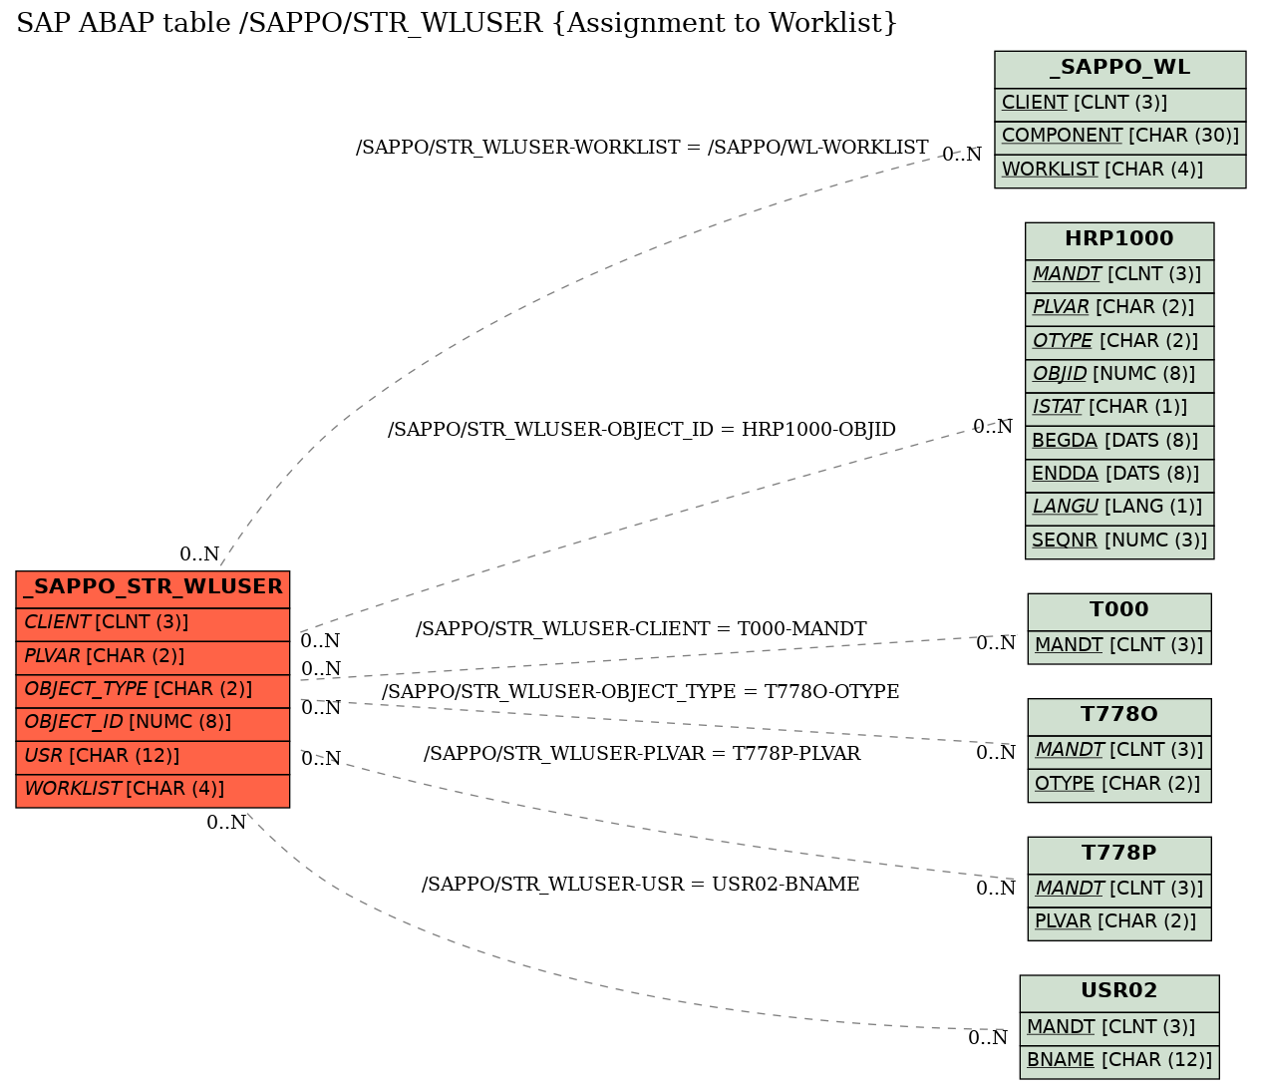
Task: Click OBJECT_ID [NUMC (8)] row
Action: tap(153, 723)
